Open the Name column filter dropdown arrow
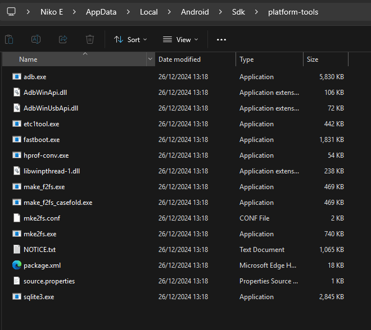 150,59
